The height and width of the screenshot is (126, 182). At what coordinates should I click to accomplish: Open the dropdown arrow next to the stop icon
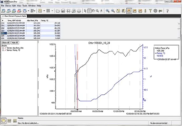(x=52, y=11)
